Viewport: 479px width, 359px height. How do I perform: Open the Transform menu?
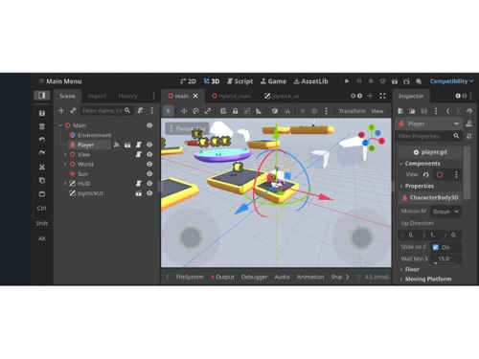click(352, 111)
